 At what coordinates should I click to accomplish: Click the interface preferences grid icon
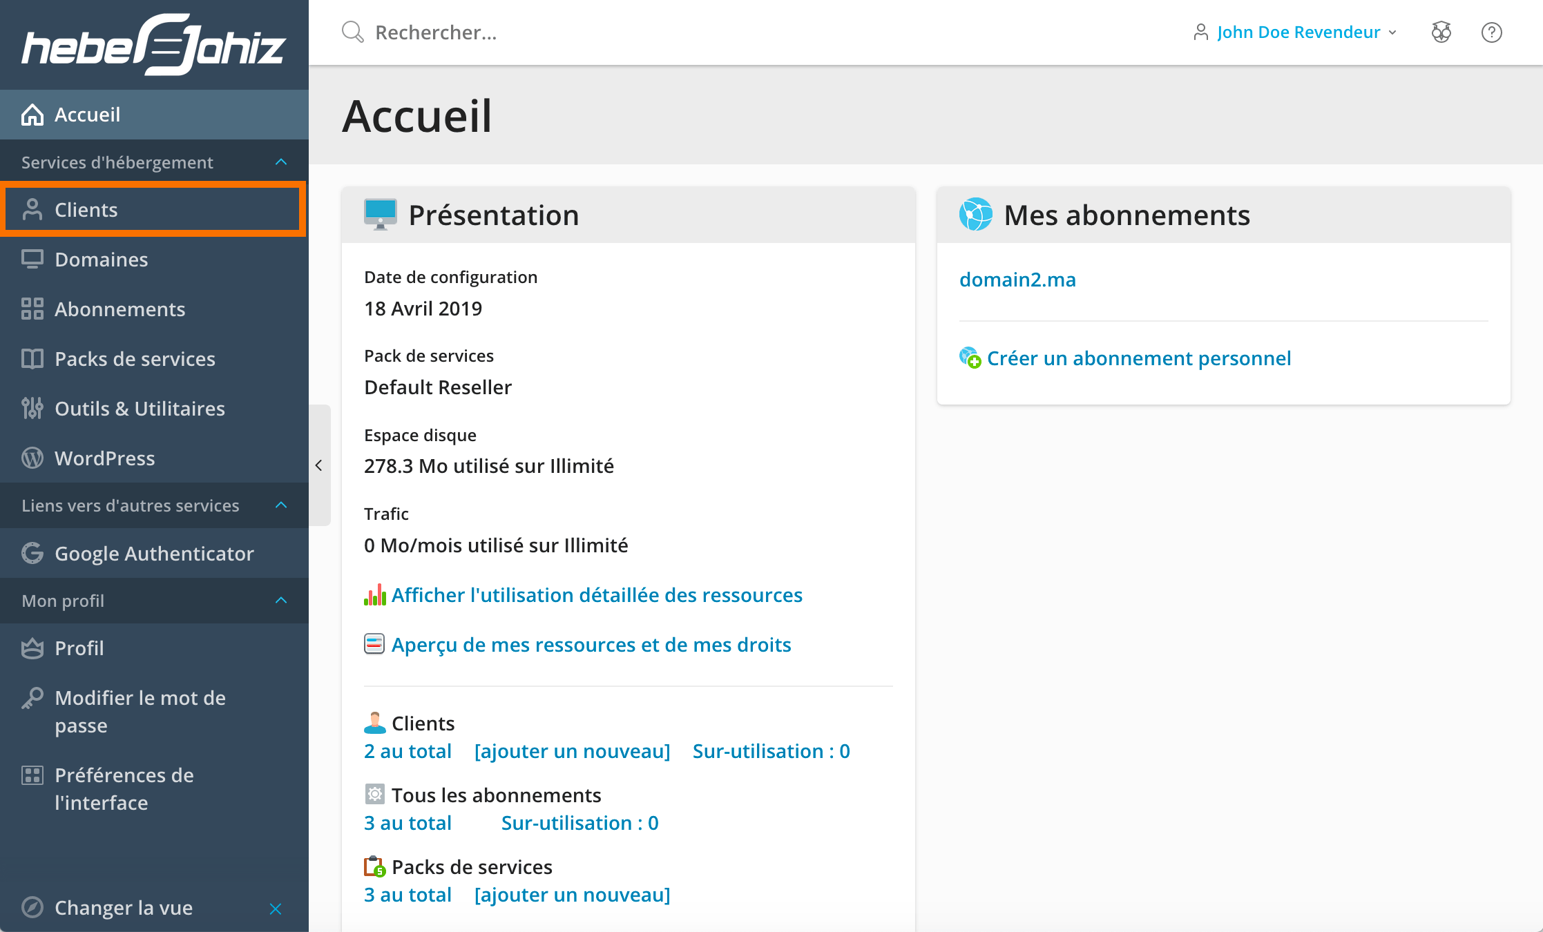tap(32, 775)
